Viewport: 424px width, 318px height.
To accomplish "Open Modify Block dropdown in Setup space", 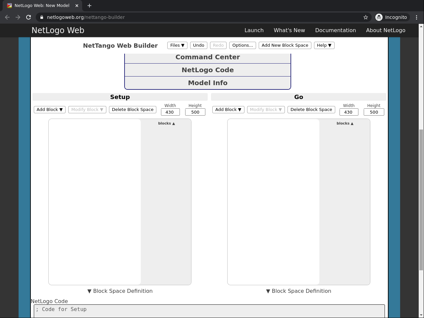I will (x=87, y=110).
